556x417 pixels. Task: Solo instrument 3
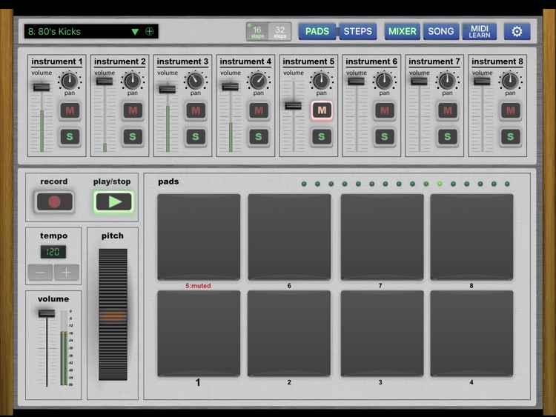tap(196, 137)
